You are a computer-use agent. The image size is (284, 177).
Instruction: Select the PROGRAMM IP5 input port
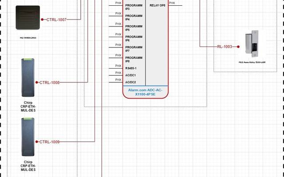pos(134,28)
